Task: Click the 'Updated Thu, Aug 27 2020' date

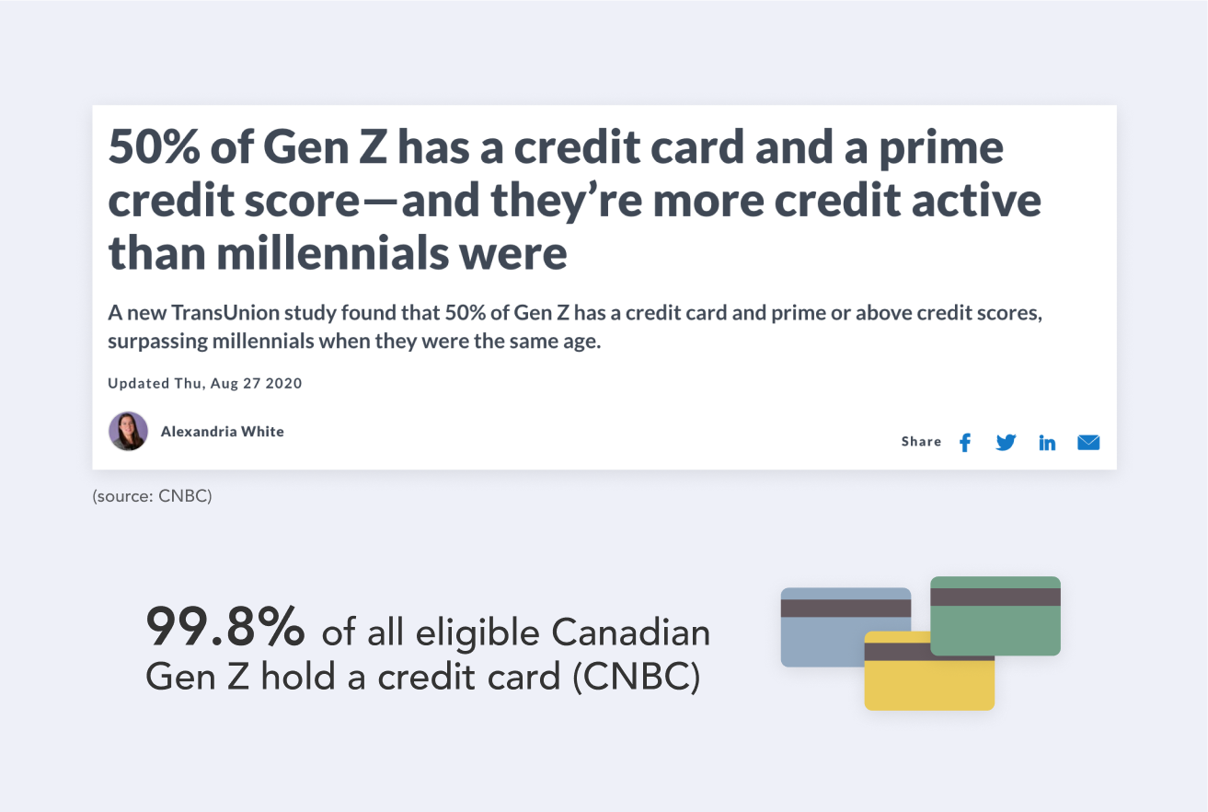Action: 205,383
